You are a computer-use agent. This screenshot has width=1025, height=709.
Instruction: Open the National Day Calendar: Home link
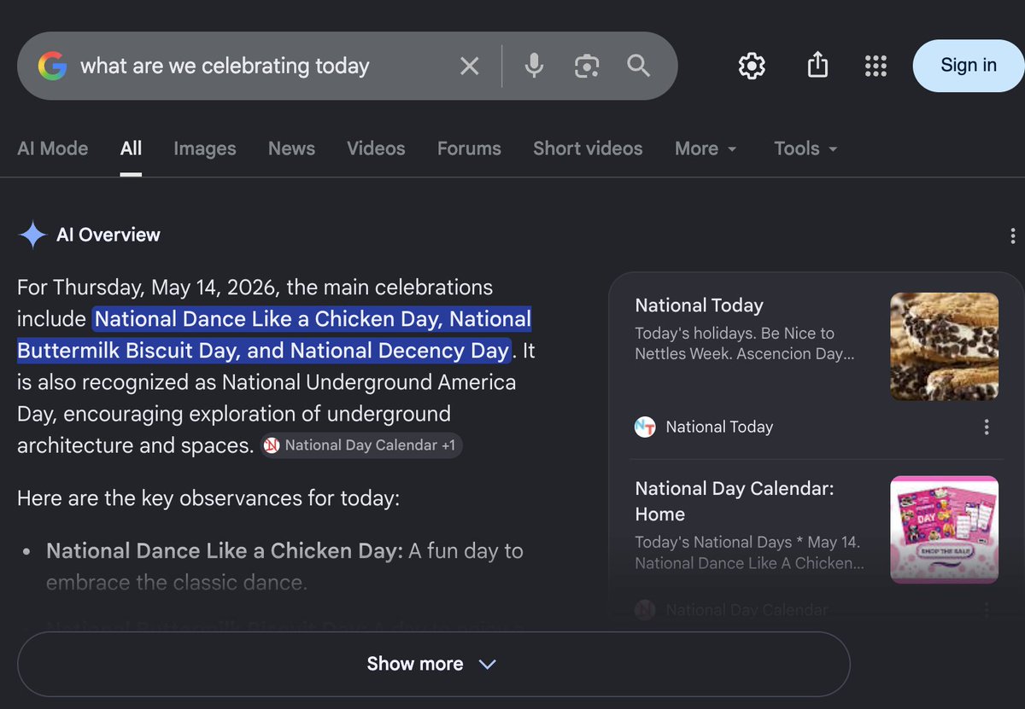pyautogui.click(x=735, y=502)
